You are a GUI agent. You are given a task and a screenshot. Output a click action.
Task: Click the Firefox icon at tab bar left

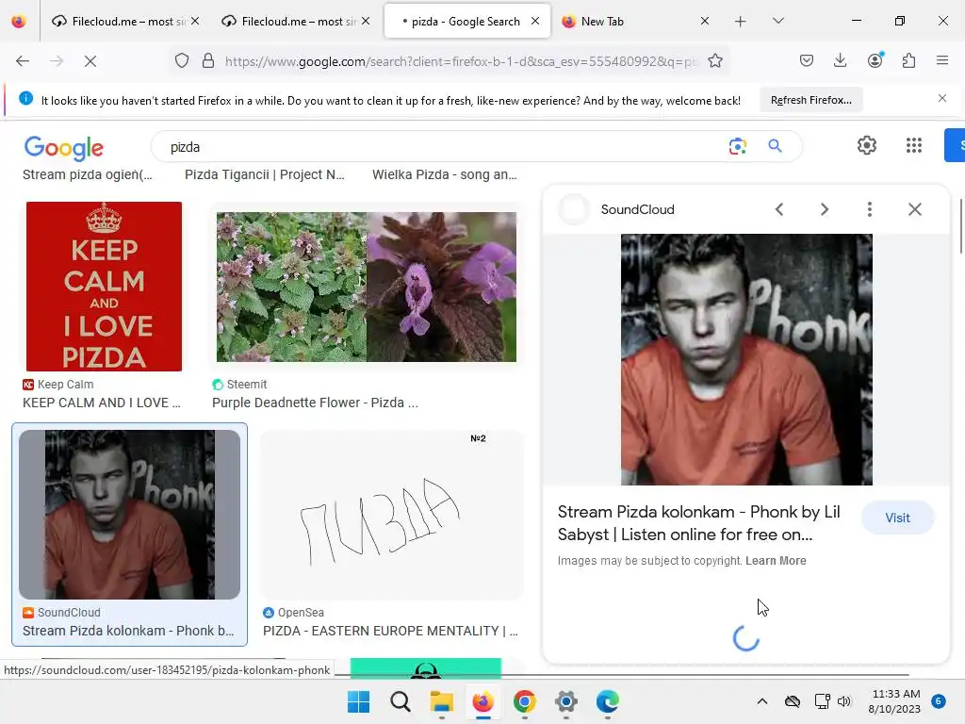pos(19,22)
